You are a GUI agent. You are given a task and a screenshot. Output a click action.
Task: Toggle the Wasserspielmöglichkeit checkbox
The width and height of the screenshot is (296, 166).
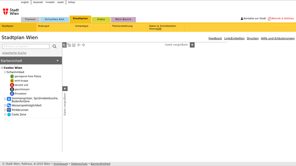pos(5,105)
